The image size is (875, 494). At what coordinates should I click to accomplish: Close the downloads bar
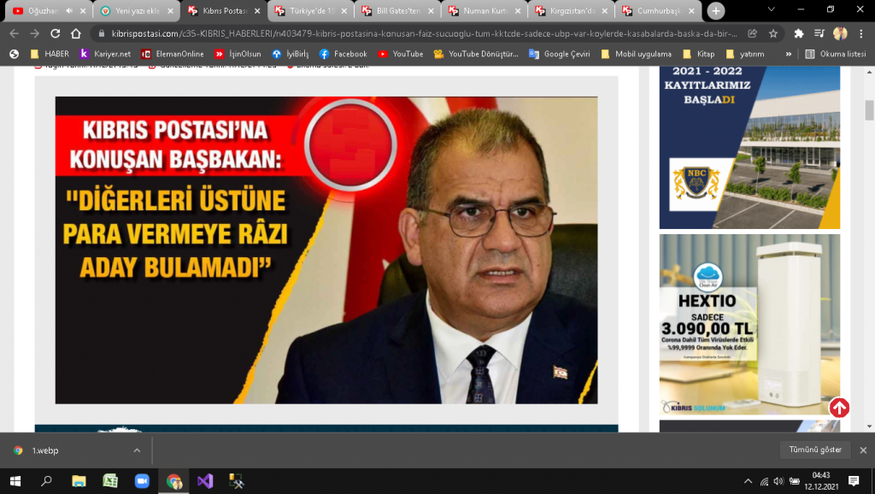[863, 450]
